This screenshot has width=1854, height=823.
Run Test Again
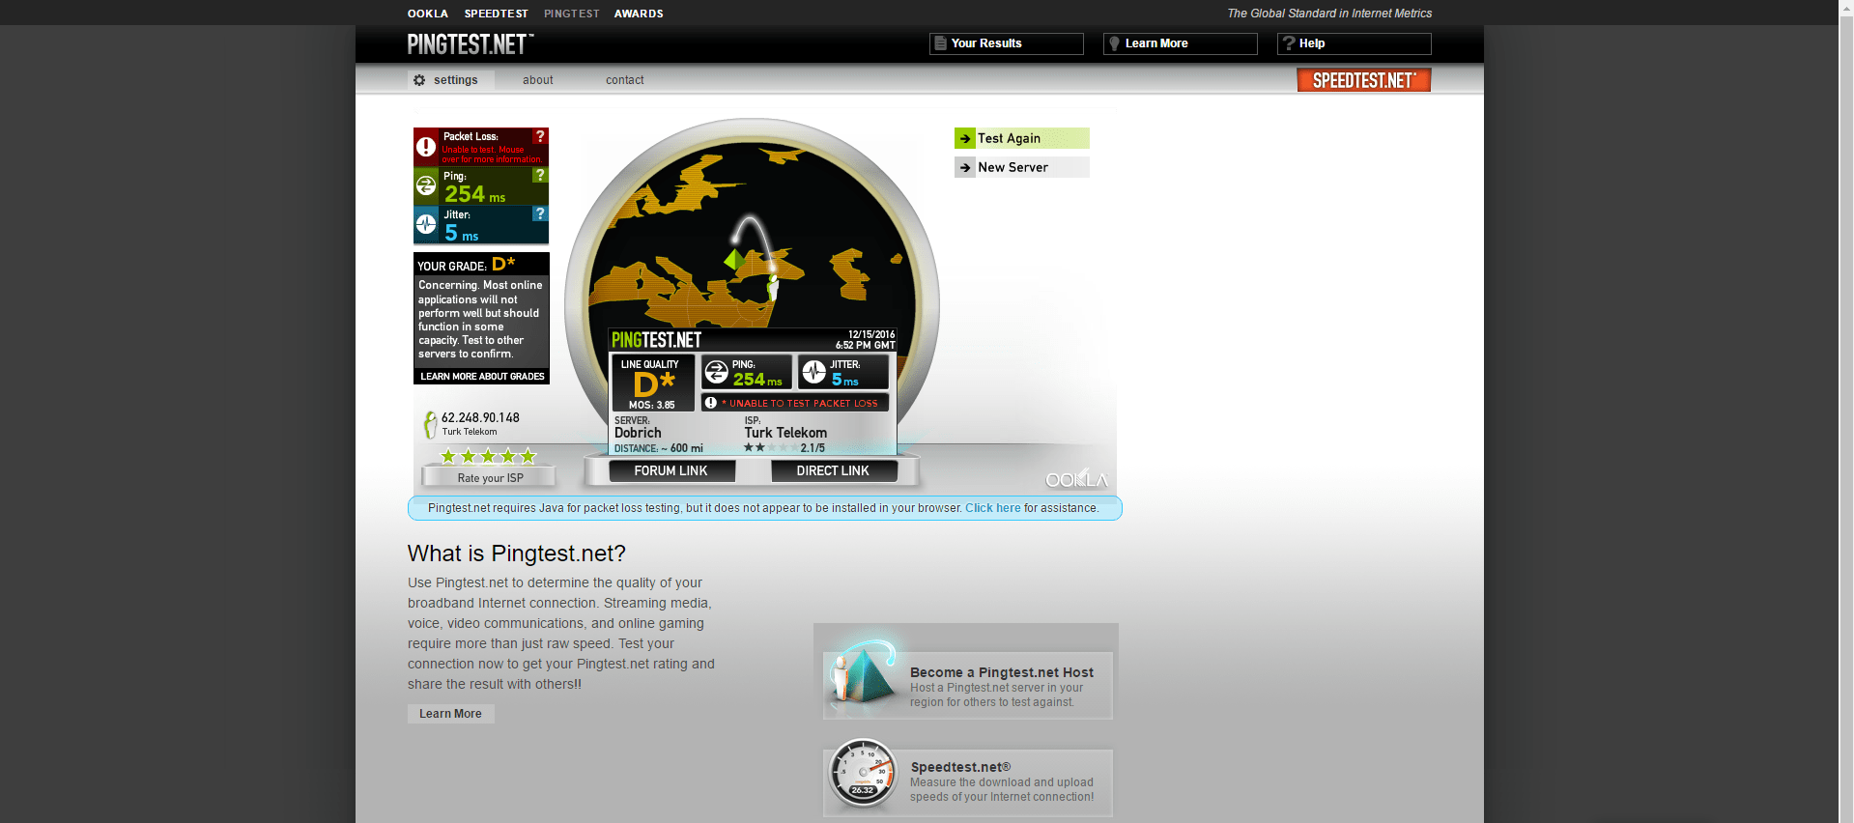pyautogui.click(x=1022, y=138)
